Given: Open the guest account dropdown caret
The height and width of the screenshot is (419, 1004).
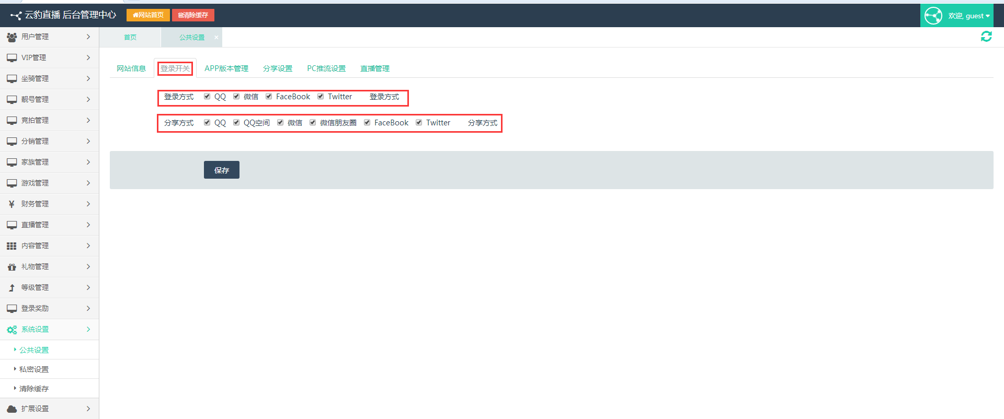Looking at the screenshot, I should click(x=988, y=16).
